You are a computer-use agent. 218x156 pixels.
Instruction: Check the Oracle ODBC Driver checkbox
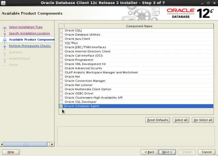coord(61,93)
